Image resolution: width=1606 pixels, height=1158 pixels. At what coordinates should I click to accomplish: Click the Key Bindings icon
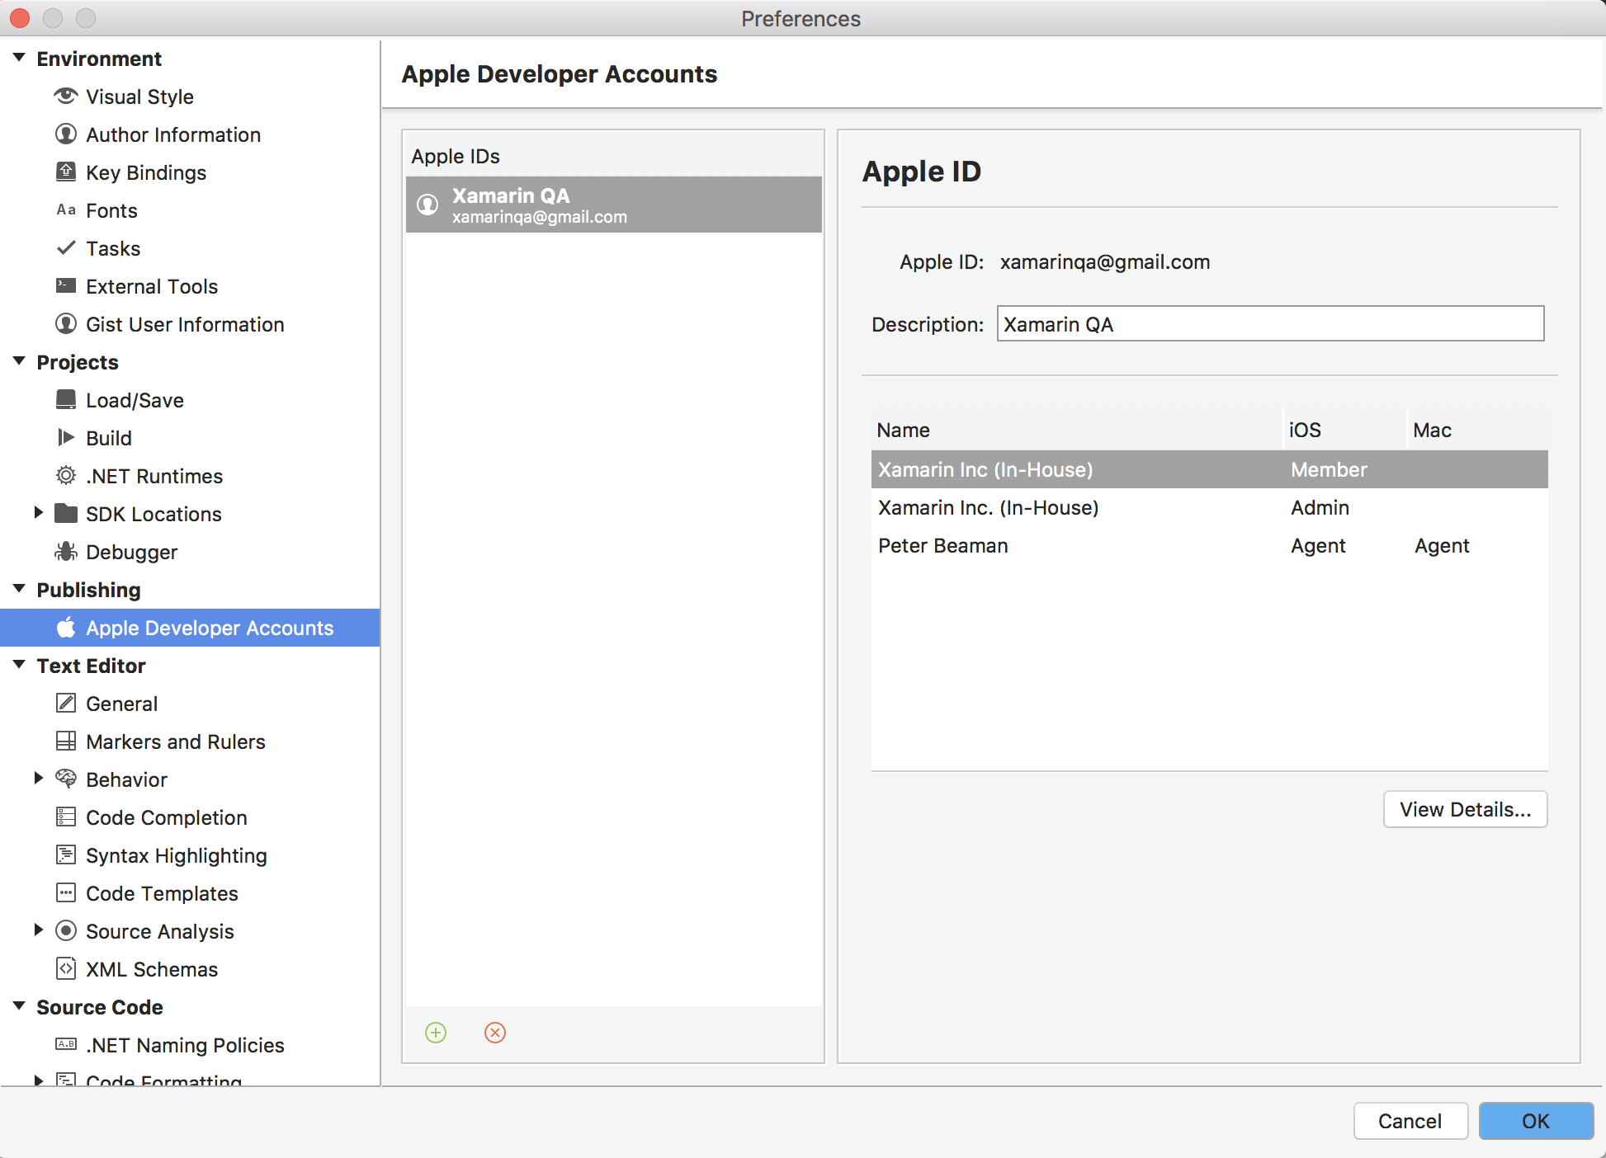64,172
